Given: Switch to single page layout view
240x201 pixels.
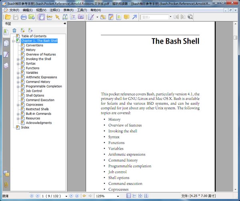Looking at the screenshot, I should 129,196.
